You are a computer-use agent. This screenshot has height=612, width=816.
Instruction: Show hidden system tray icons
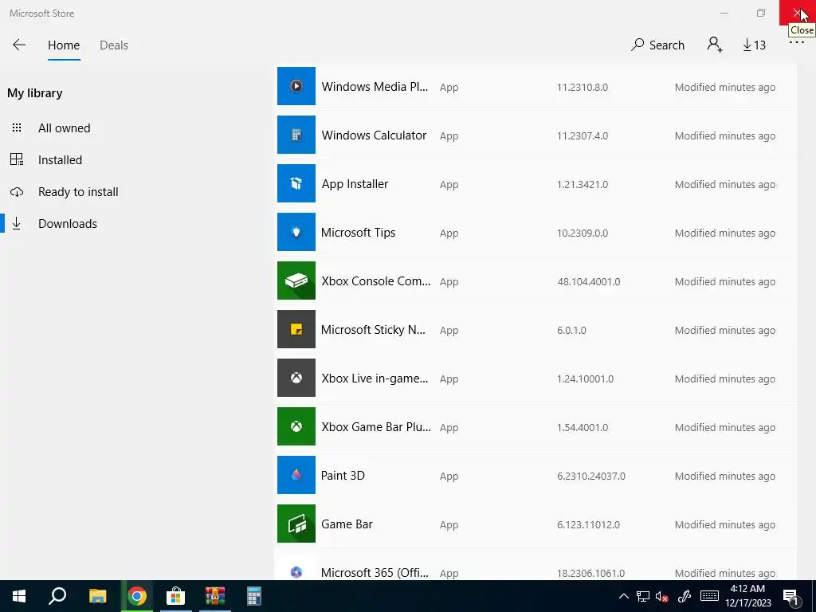623,596
